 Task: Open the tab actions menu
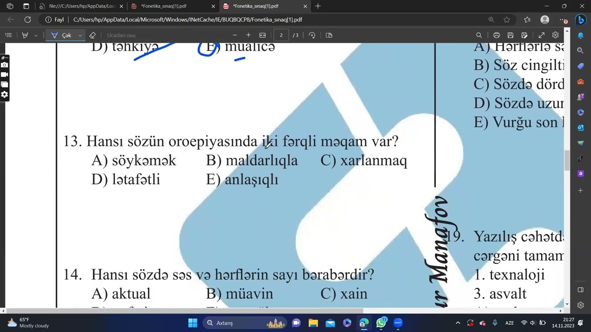coord(26,6)
